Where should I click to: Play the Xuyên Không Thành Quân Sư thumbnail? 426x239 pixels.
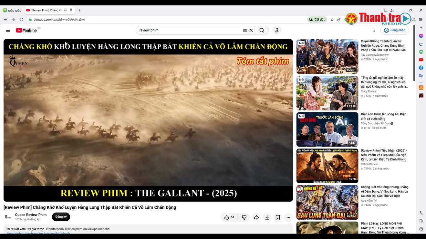click(327, 56)
